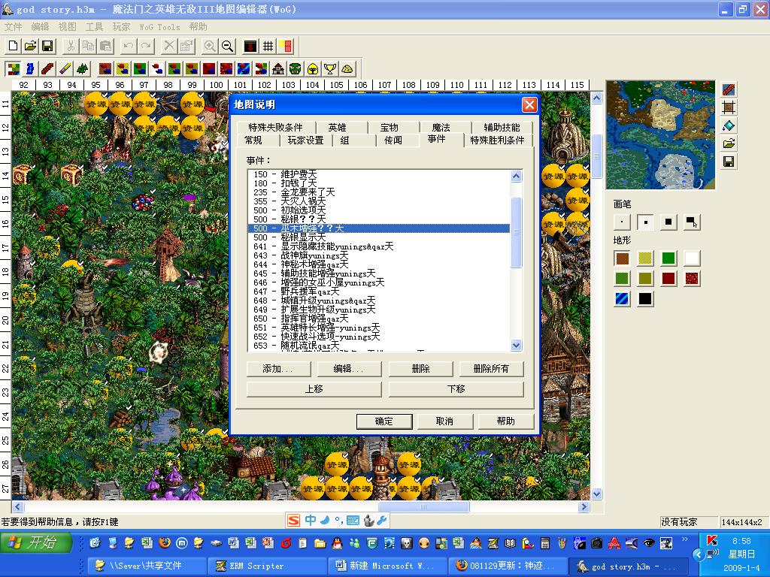Click the 添加... button to add event
The image size is (770, 577).
click(278, 369)
